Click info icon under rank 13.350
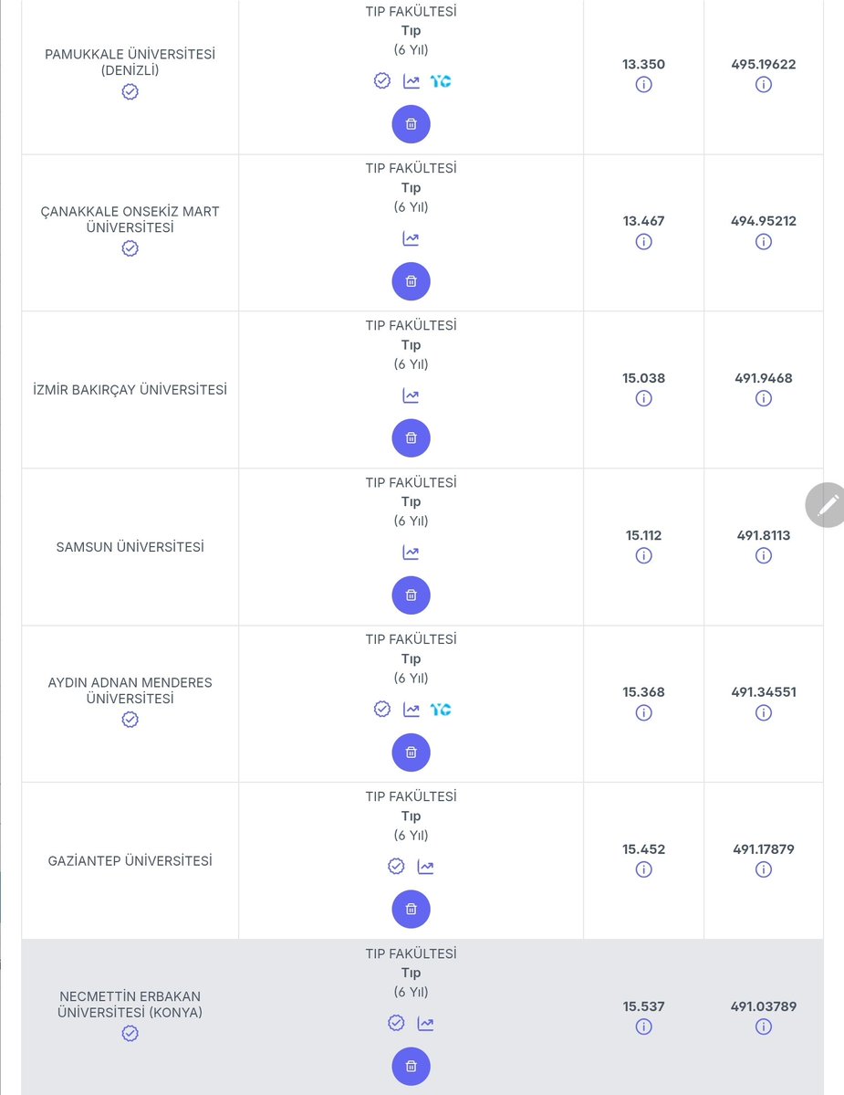The width and height of the screenshot is (844, 1095). click(644, 85)
